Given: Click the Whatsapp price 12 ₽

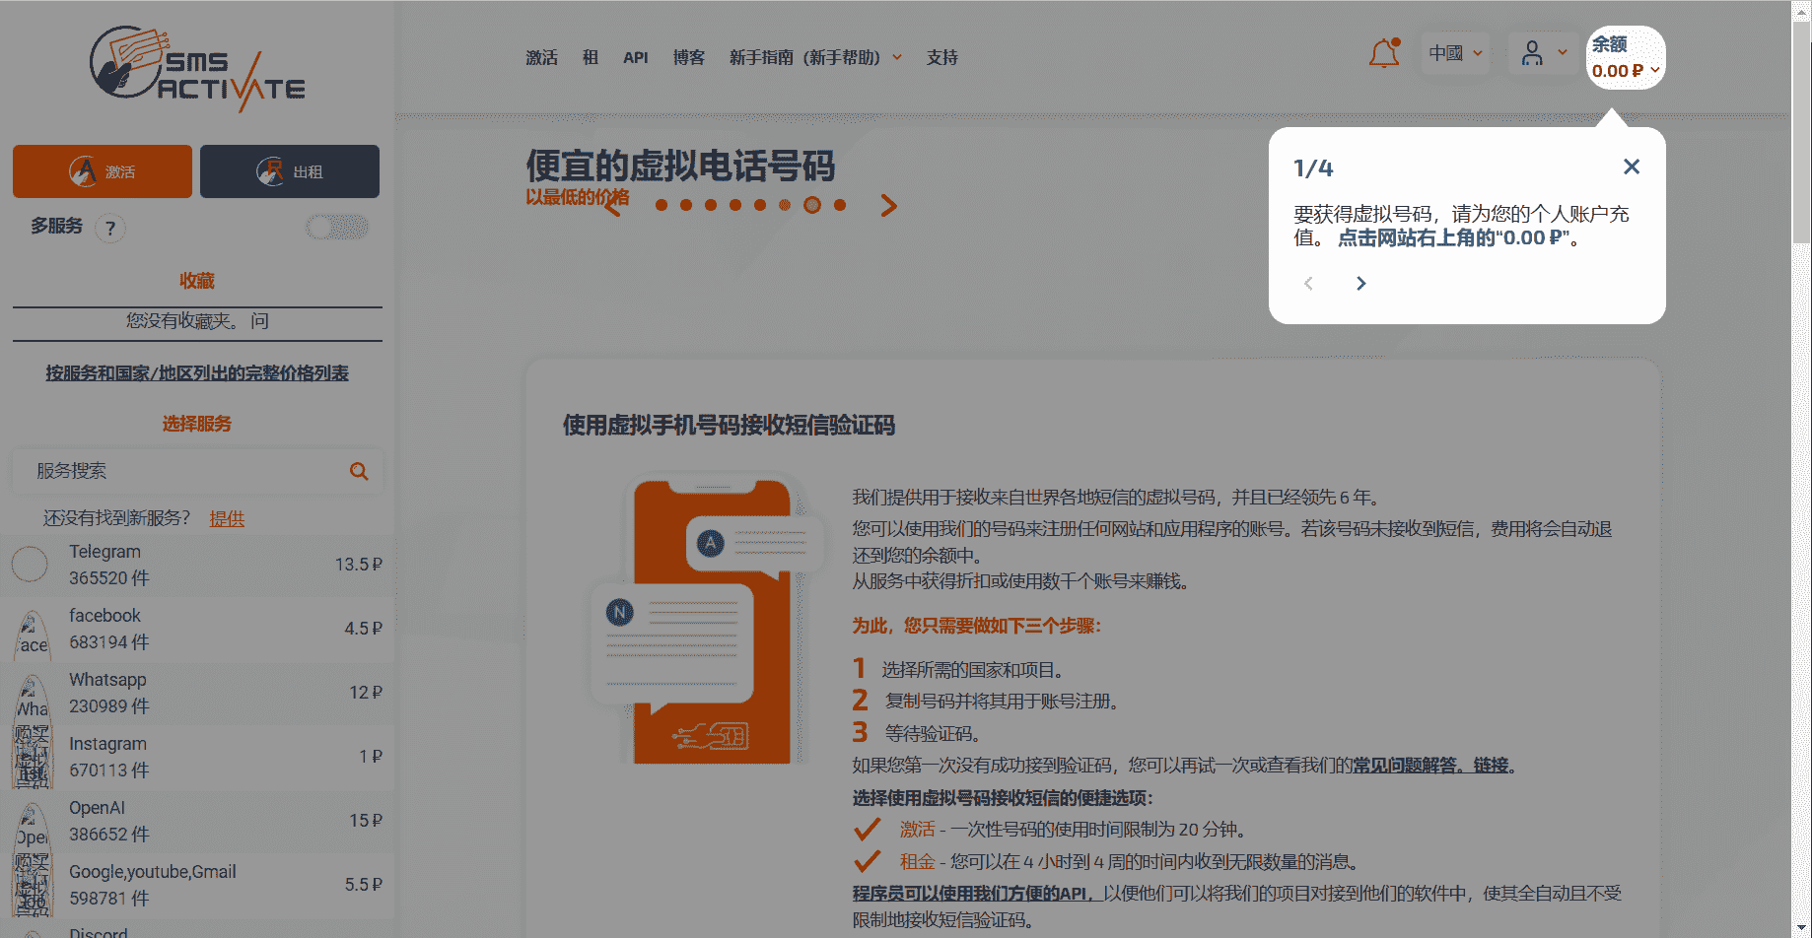Looking at the screenshot, I should click(366, 693).
